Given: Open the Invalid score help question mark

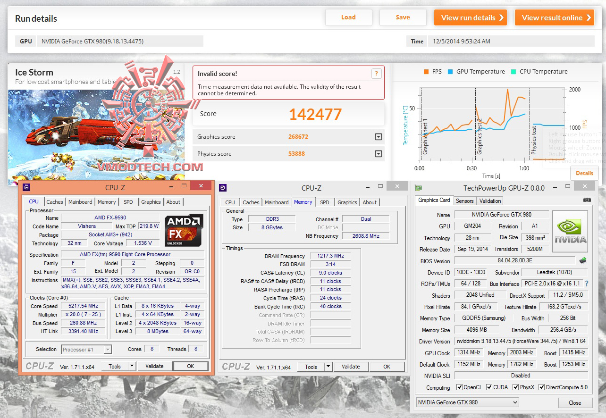Looking at the screenshot, I should coord(376,73).
